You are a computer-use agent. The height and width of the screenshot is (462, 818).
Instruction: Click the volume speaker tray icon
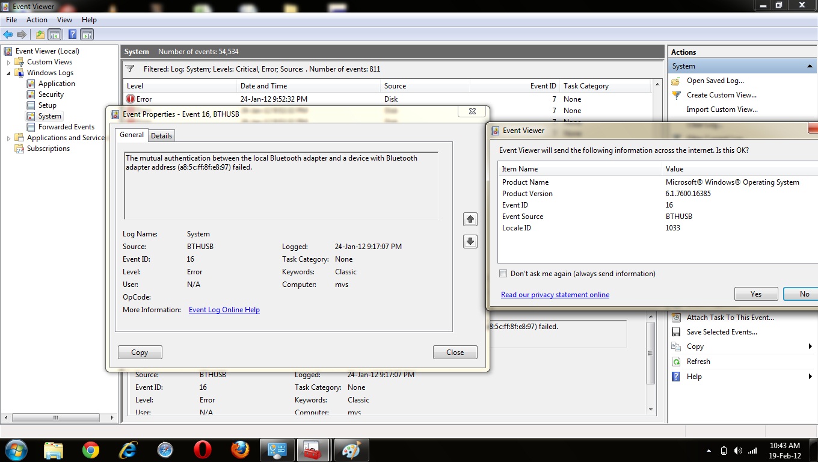[737, 451]
